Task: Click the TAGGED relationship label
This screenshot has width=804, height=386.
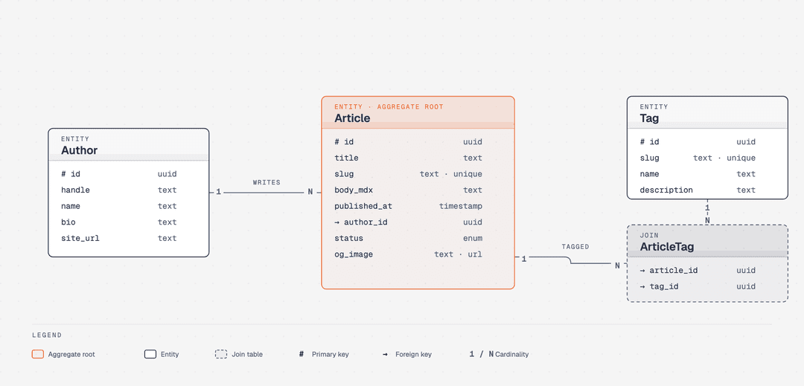Action: click(x=575, y=247)
